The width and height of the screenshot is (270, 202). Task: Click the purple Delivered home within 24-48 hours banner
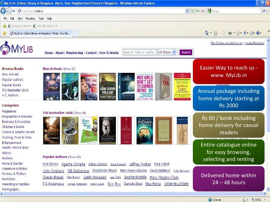point(229,179)
